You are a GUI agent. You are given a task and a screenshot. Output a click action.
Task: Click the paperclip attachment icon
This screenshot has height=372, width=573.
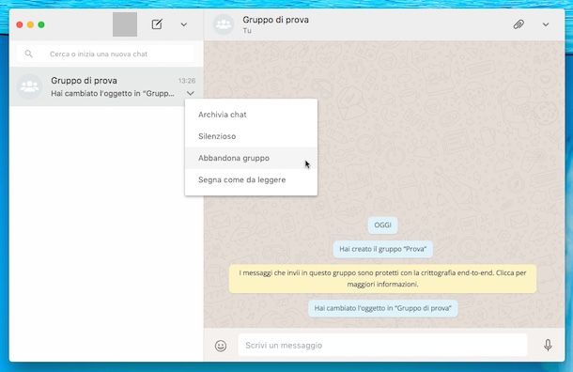(x=519, y=24)
